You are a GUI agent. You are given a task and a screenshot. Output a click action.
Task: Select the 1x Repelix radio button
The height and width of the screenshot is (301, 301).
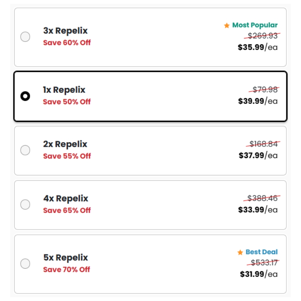[25, 96]
